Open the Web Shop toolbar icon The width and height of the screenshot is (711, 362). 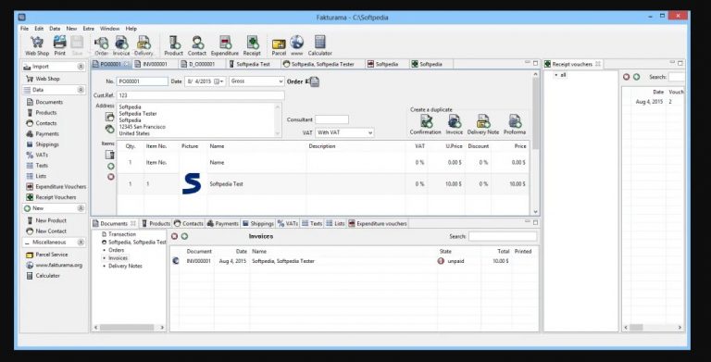point(37,45)
